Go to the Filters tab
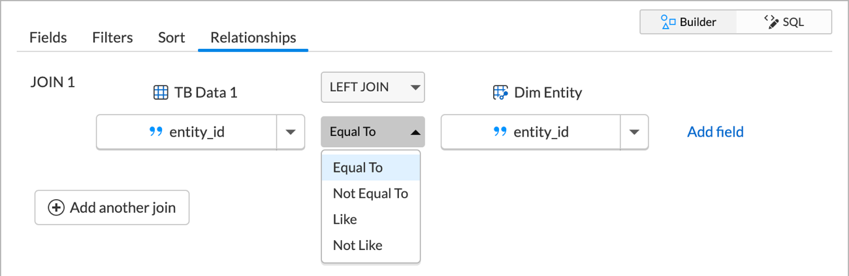Screen dimensions: 849x276 pyautogui.click(x=112, y=38)
